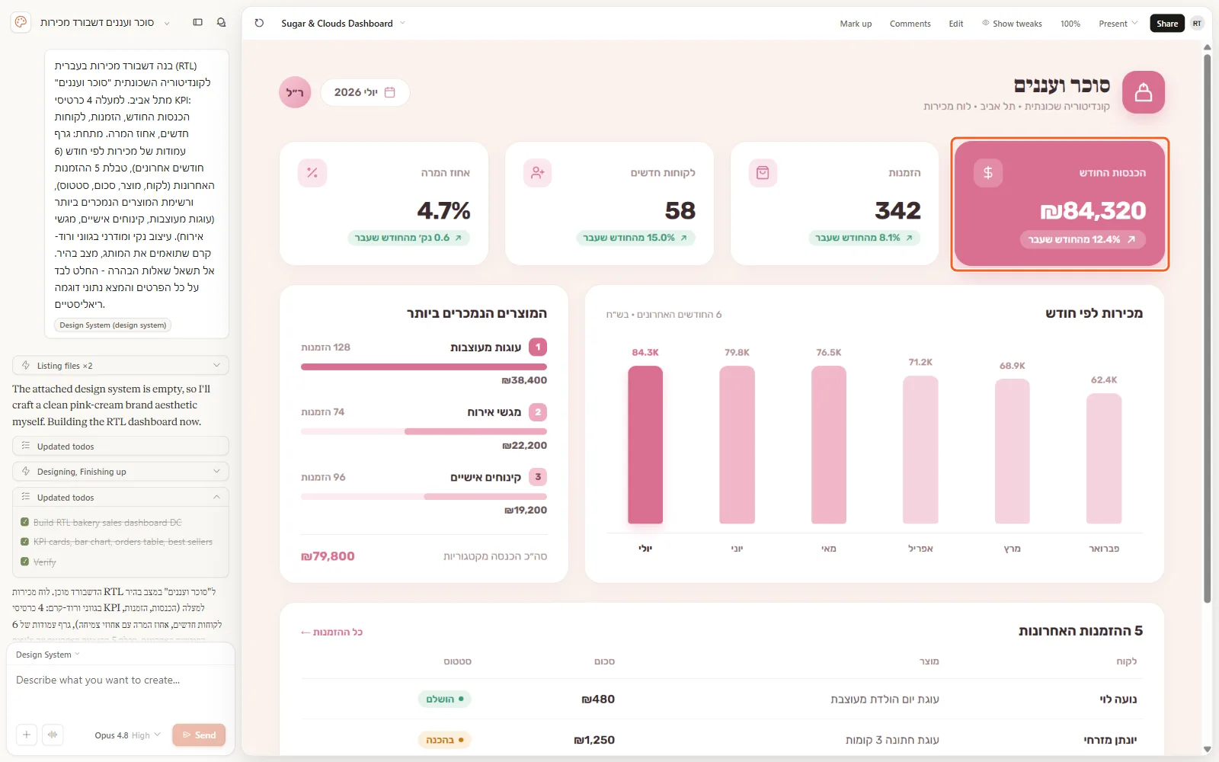Click the dark pink July sales bar
The height and width of the screenshot is (762, 1219).
coord(645,445)
